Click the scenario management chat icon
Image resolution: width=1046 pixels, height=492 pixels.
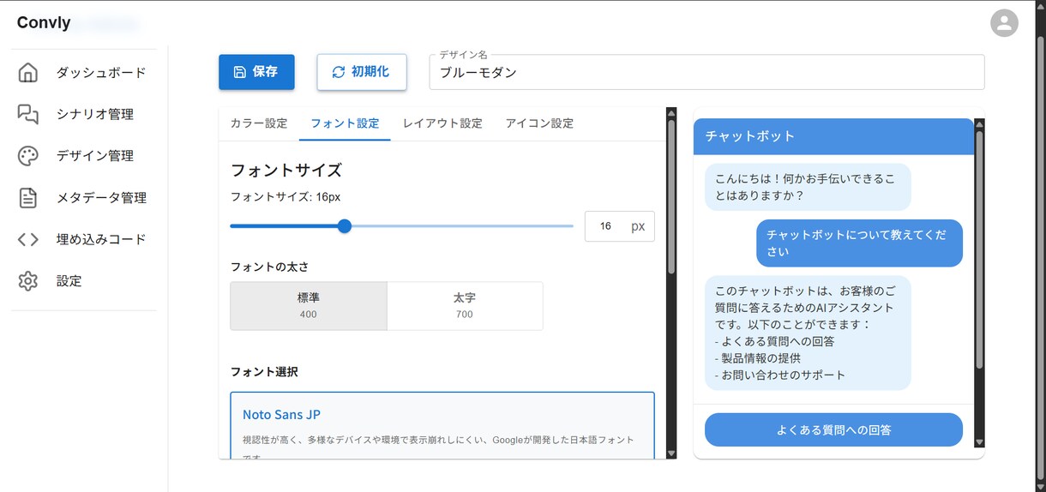(28, 114)
